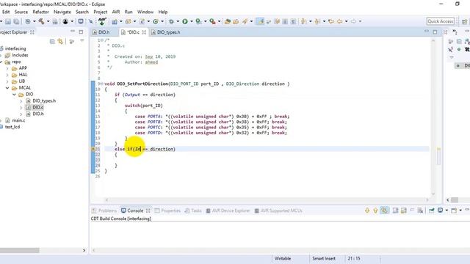This screenshot has height=264, width=470.
Task: Open the back navigation history dropdown
Action: pyautogui.click(x=346, y=21)
